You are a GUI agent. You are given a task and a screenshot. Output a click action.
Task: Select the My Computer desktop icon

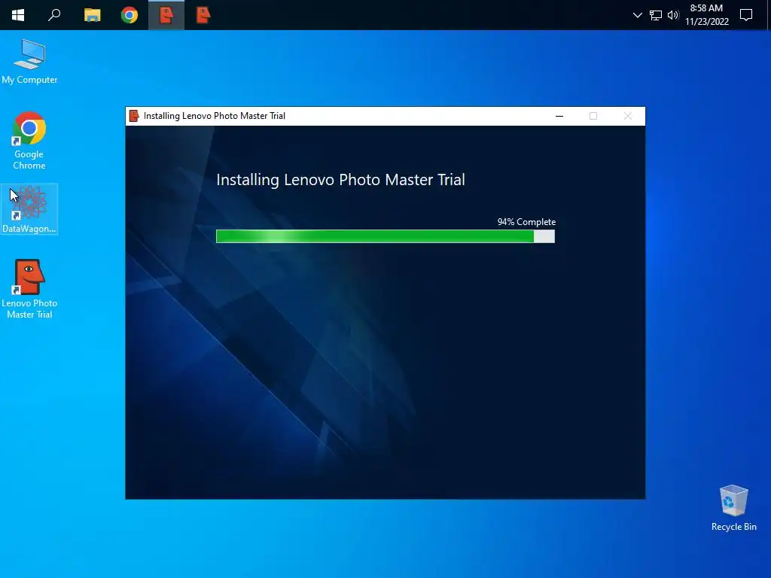point(29,62)
